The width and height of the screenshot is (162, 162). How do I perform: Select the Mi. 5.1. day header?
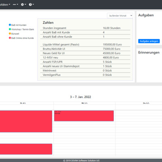click(x=85, y=103)
